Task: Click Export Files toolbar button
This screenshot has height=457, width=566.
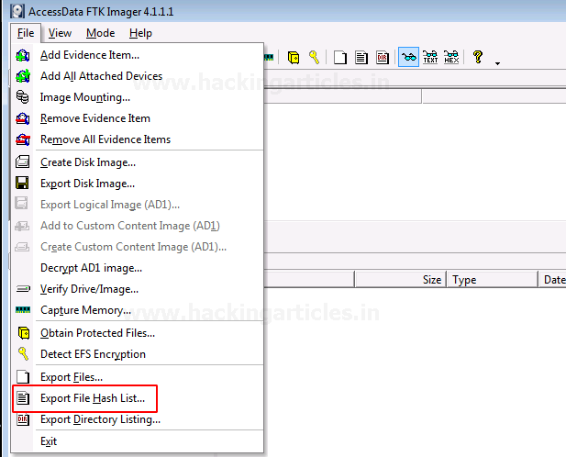Action: tap(340, 58)
